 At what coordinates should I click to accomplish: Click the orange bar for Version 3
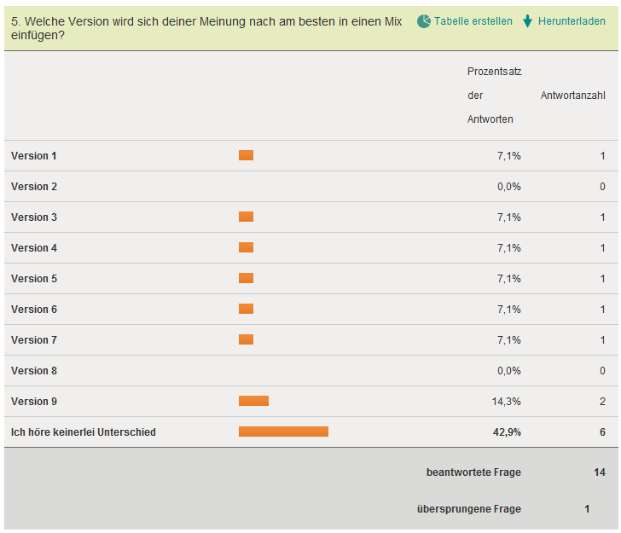click(x=246, y=217)
